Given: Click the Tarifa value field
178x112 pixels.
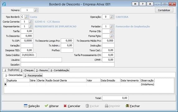Looking at the screenshot, I should (27, 31).
